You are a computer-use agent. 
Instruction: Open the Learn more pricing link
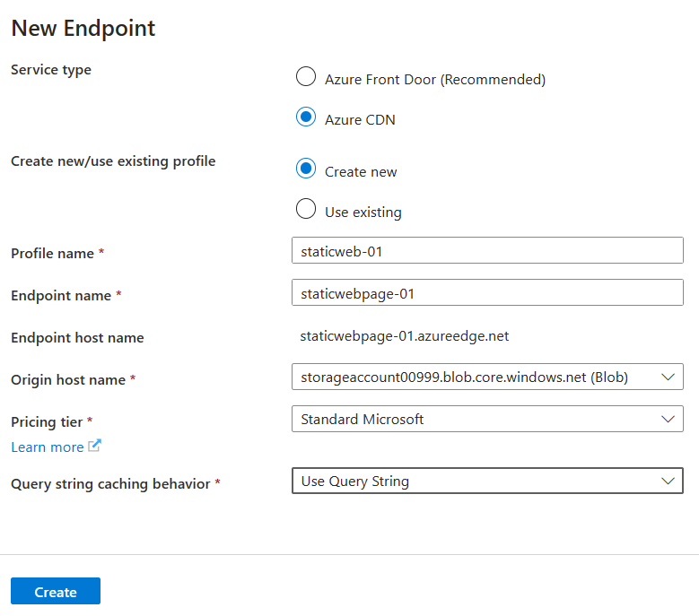tap(48, 447)
